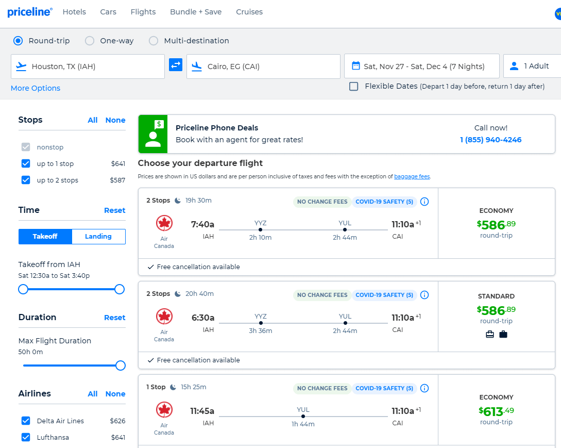Click the traveler person icon

click(514, 66)
